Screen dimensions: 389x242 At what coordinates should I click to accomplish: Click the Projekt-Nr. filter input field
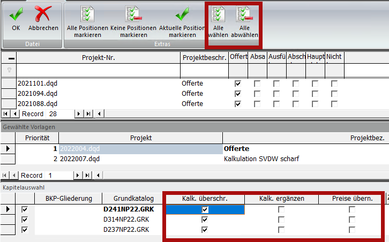98,71
